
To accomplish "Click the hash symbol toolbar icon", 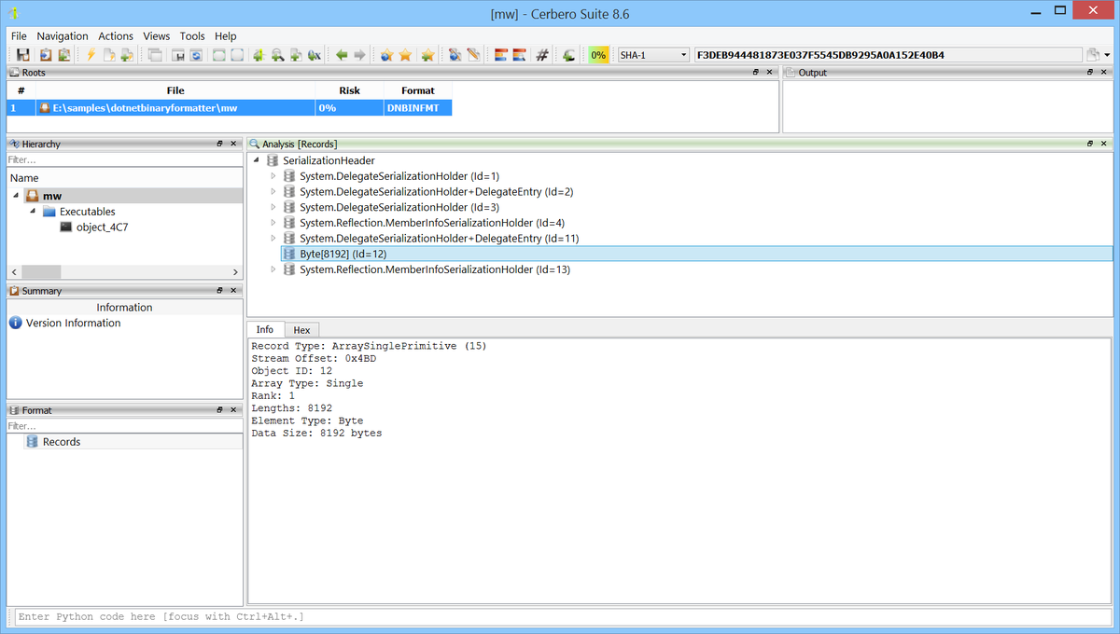I will [542, 55].
